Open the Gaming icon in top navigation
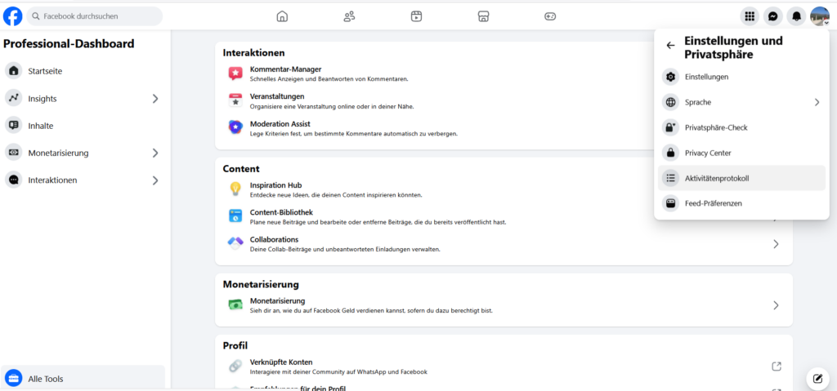 click(x=550, y=16)
